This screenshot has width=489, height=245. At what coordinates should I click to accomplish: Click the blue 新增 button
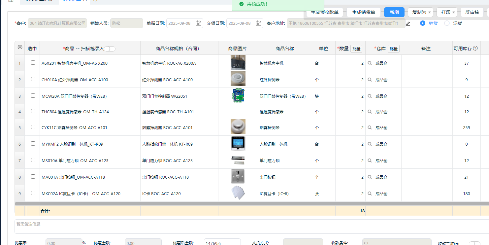(x=394, y=12)
